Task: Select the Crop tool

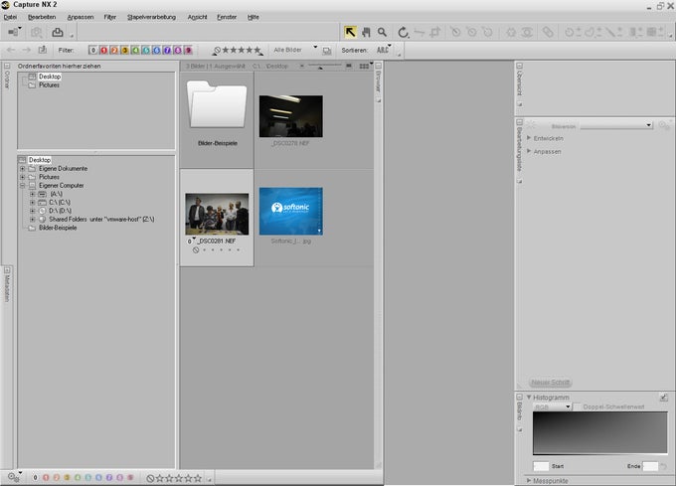Action: point(435,32)
